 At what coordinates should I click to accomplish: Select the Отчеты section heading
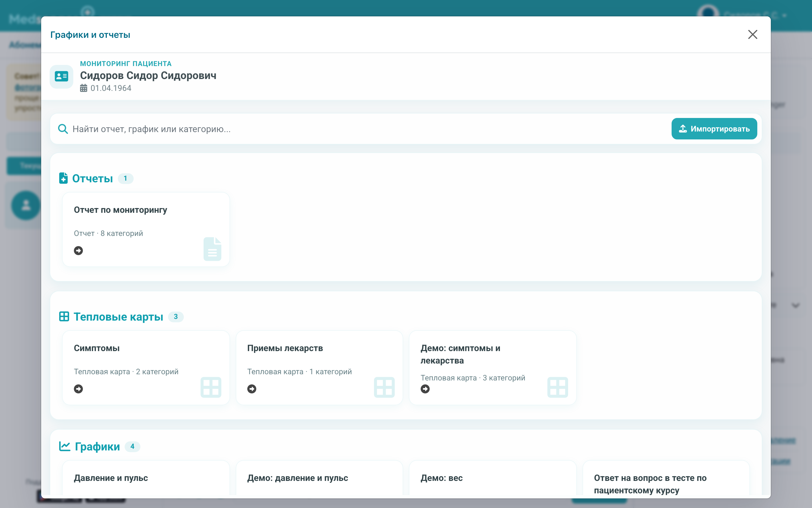[92, 178]
